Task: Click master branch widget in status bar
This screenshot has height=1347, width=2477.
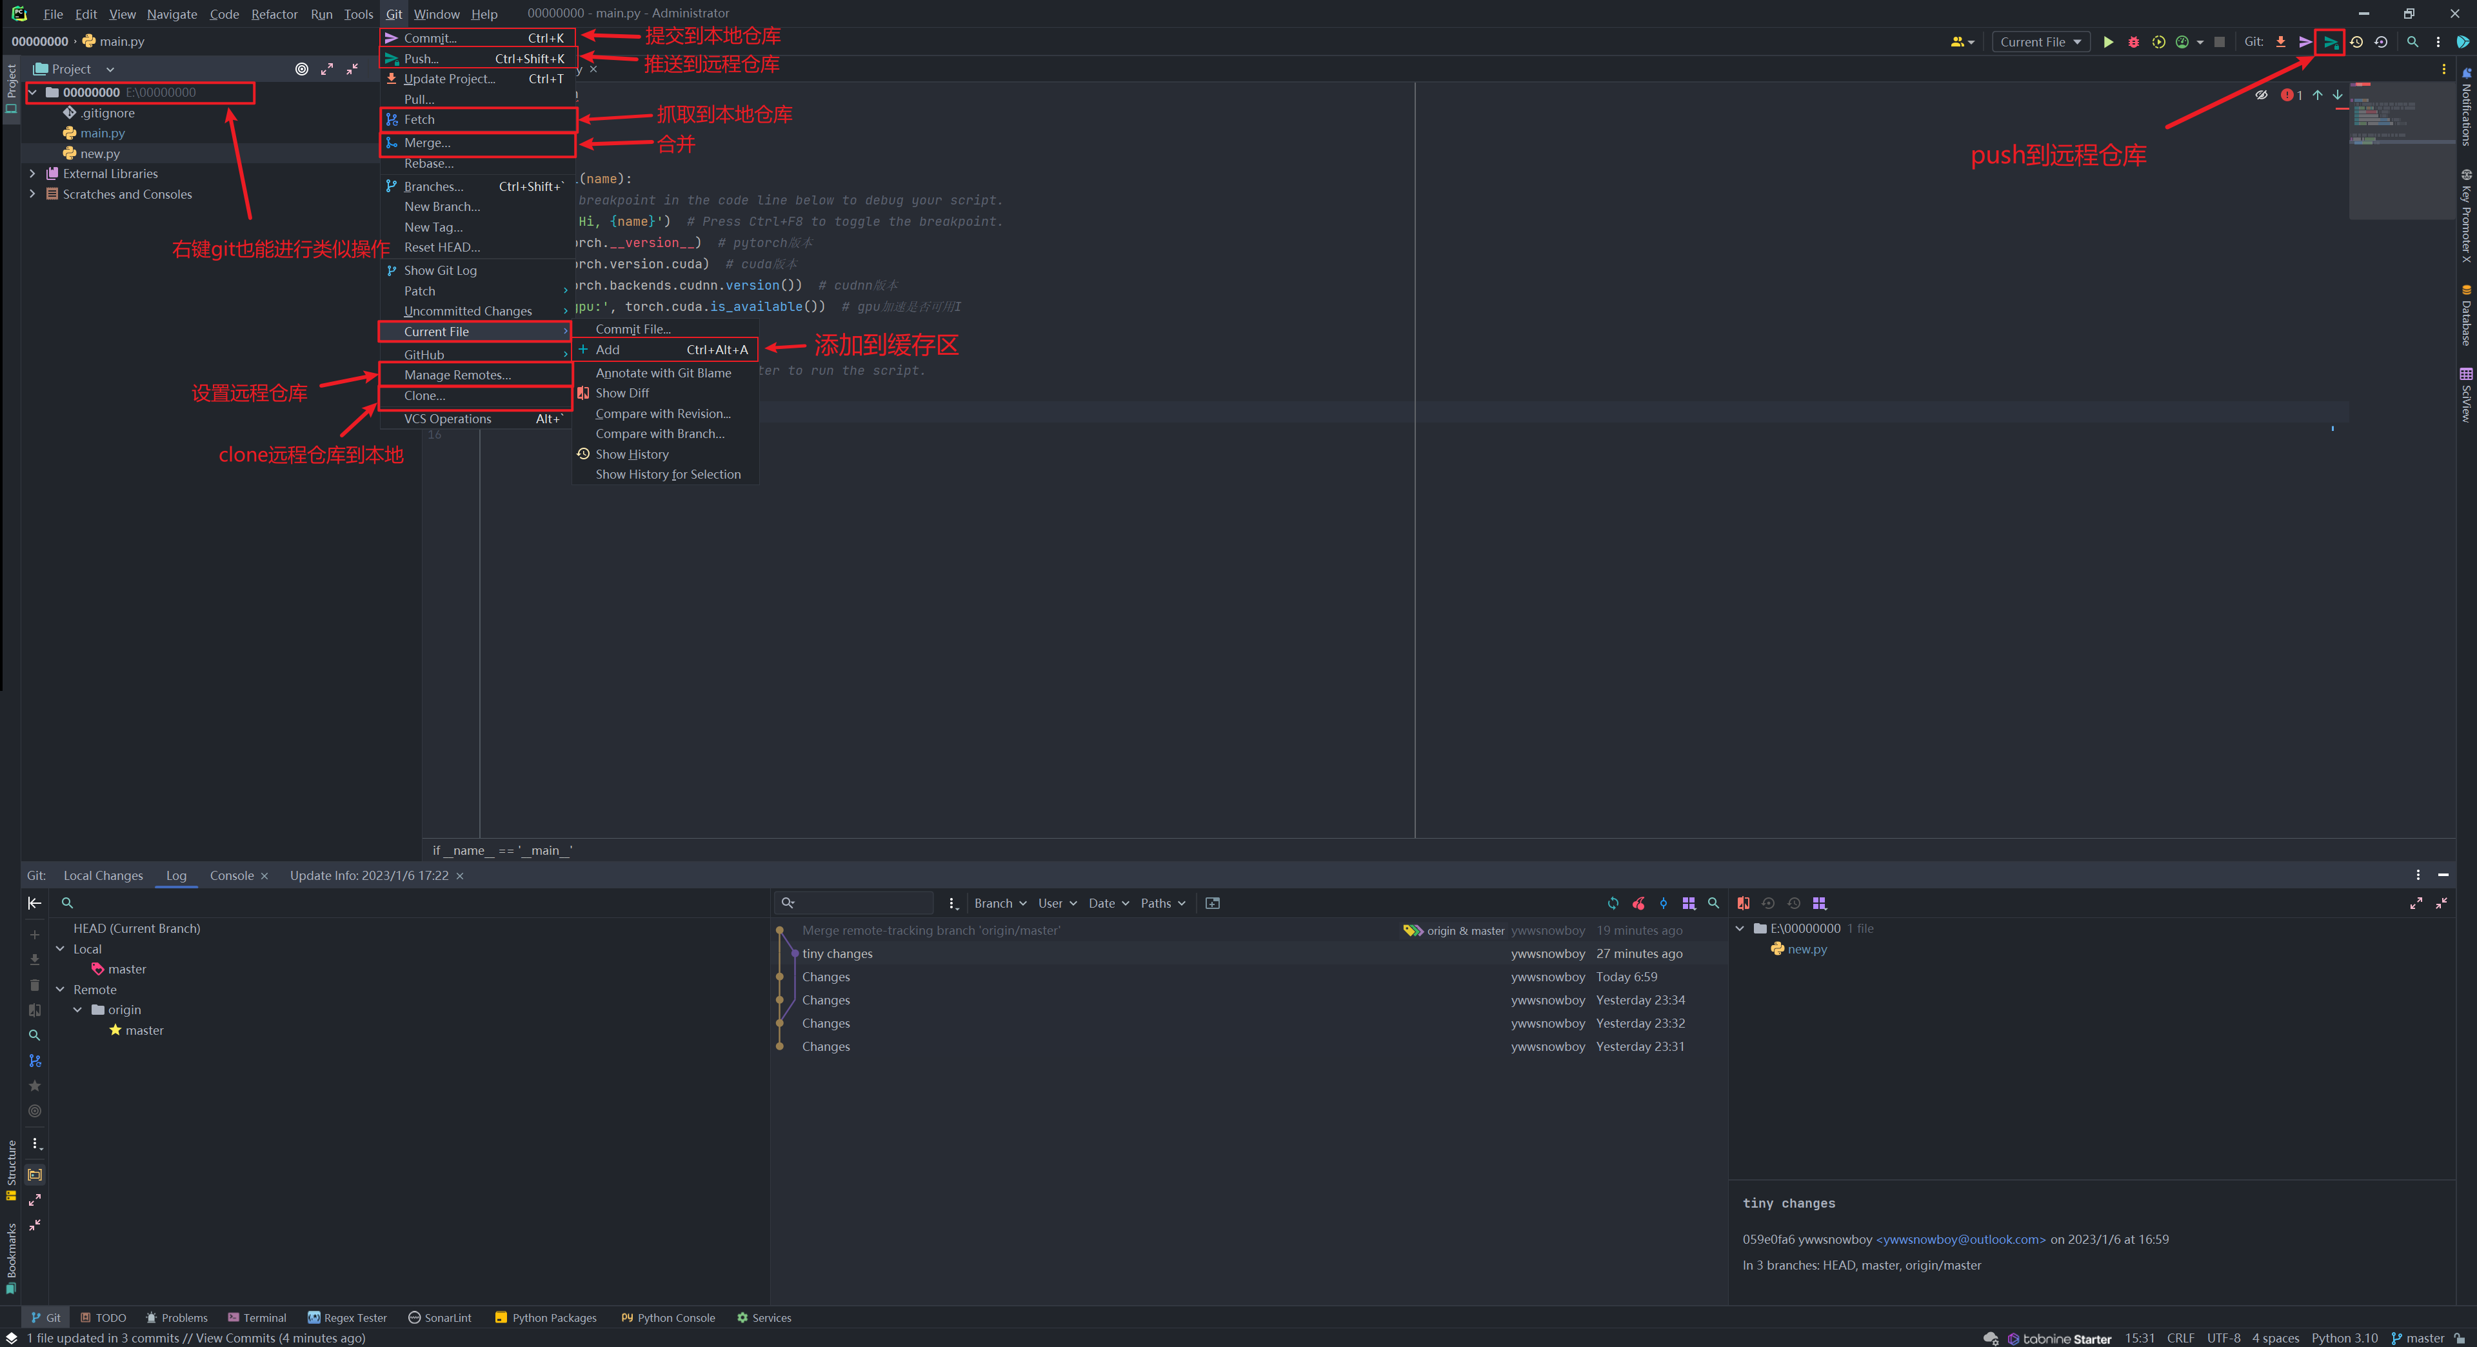Action: tap(2418, 1339)
